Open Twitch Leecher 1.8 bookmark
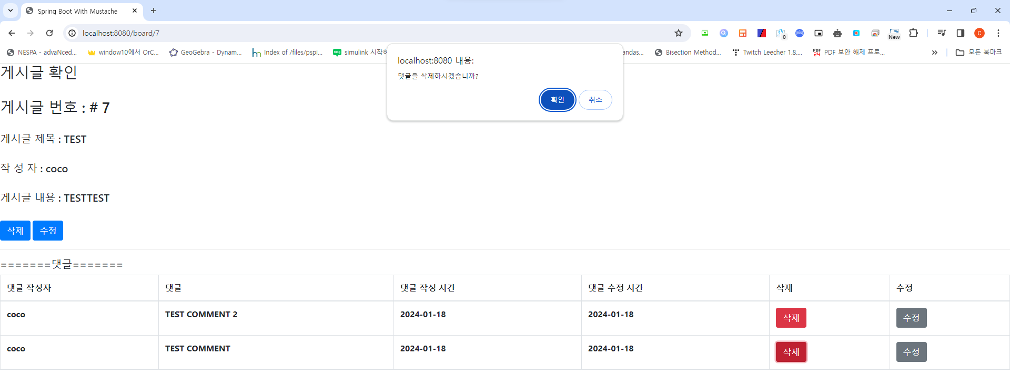The image size is (1010, 375). 767,52
